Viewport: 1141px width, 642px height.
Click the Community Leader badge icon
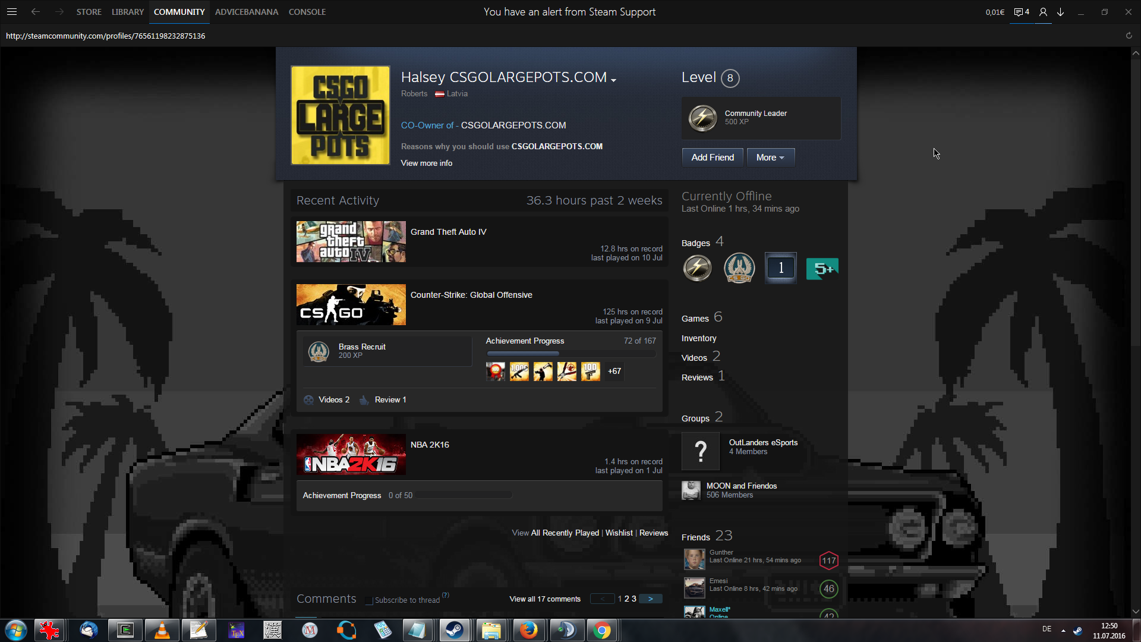[x=702, y=118]
